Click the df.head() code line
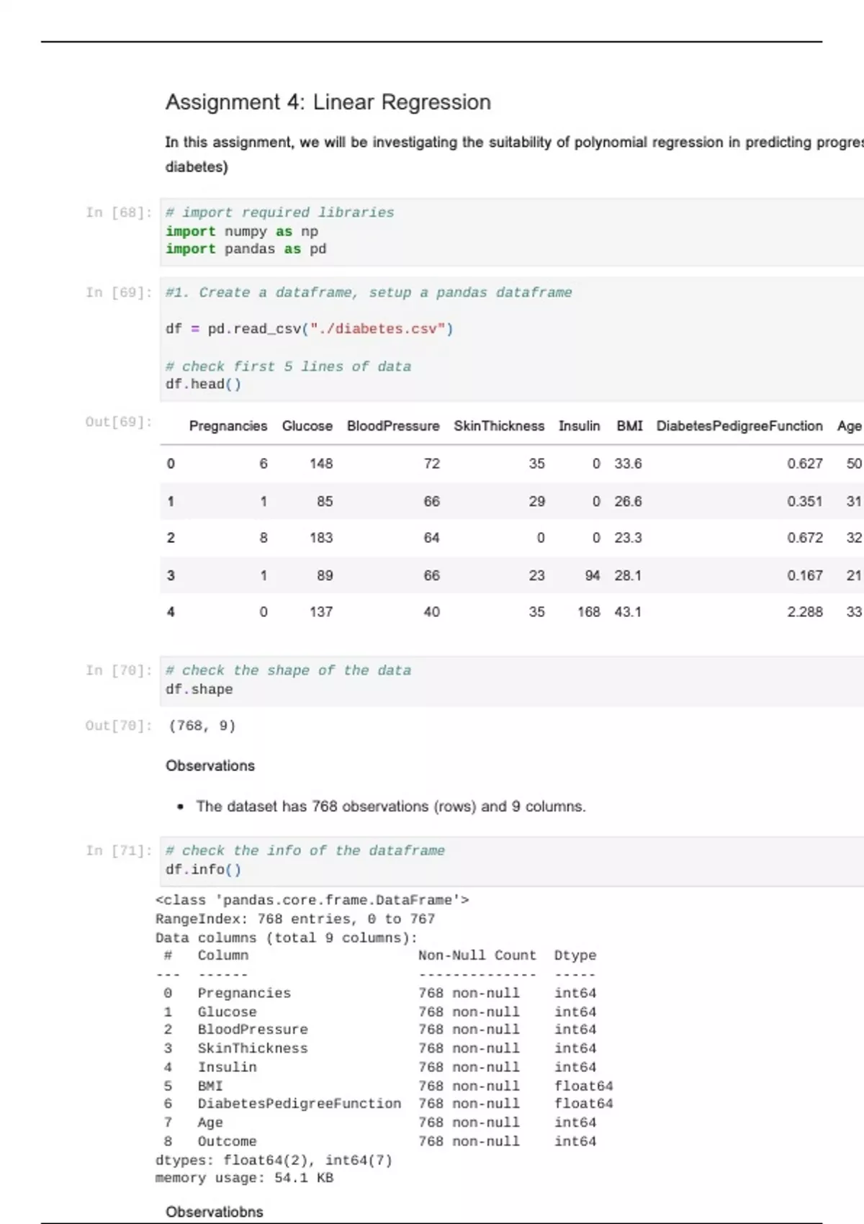The height and width of the screenshot is (1224, 864). [203, 384]
